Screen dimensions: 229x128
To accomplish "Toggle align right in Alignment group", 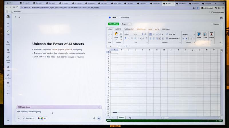I will point(157,38).
